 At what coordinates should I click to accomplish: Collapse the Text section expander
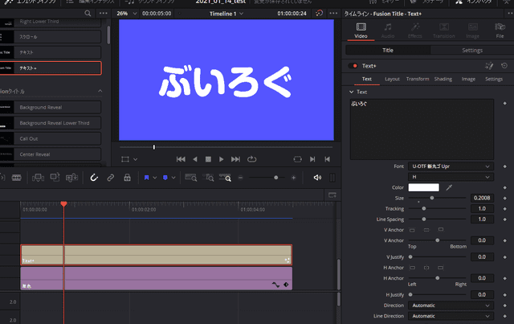click(x=352, y=92)
